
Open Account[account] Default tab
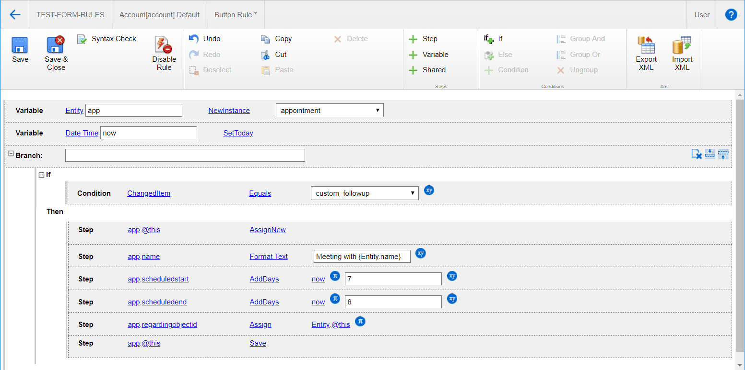[x=159, y=15]
